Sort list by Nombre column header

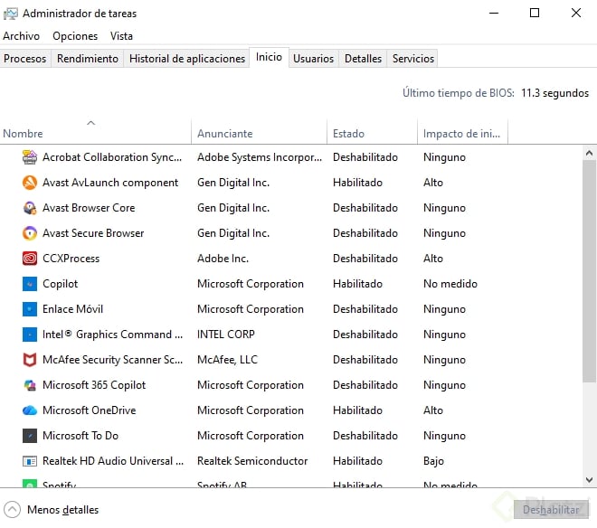(x=24, y=134)
